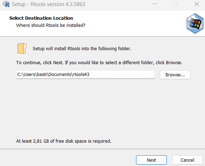Click the Rtools hexagon Windows logo
Image resolution: width=205 pixels, height=166 pixels.
(x=195, y=24)
